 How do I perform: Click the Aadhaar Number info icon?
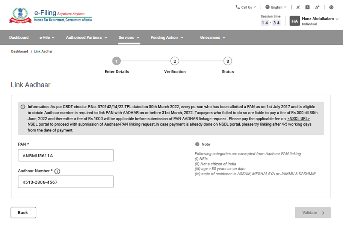(57, 171)
